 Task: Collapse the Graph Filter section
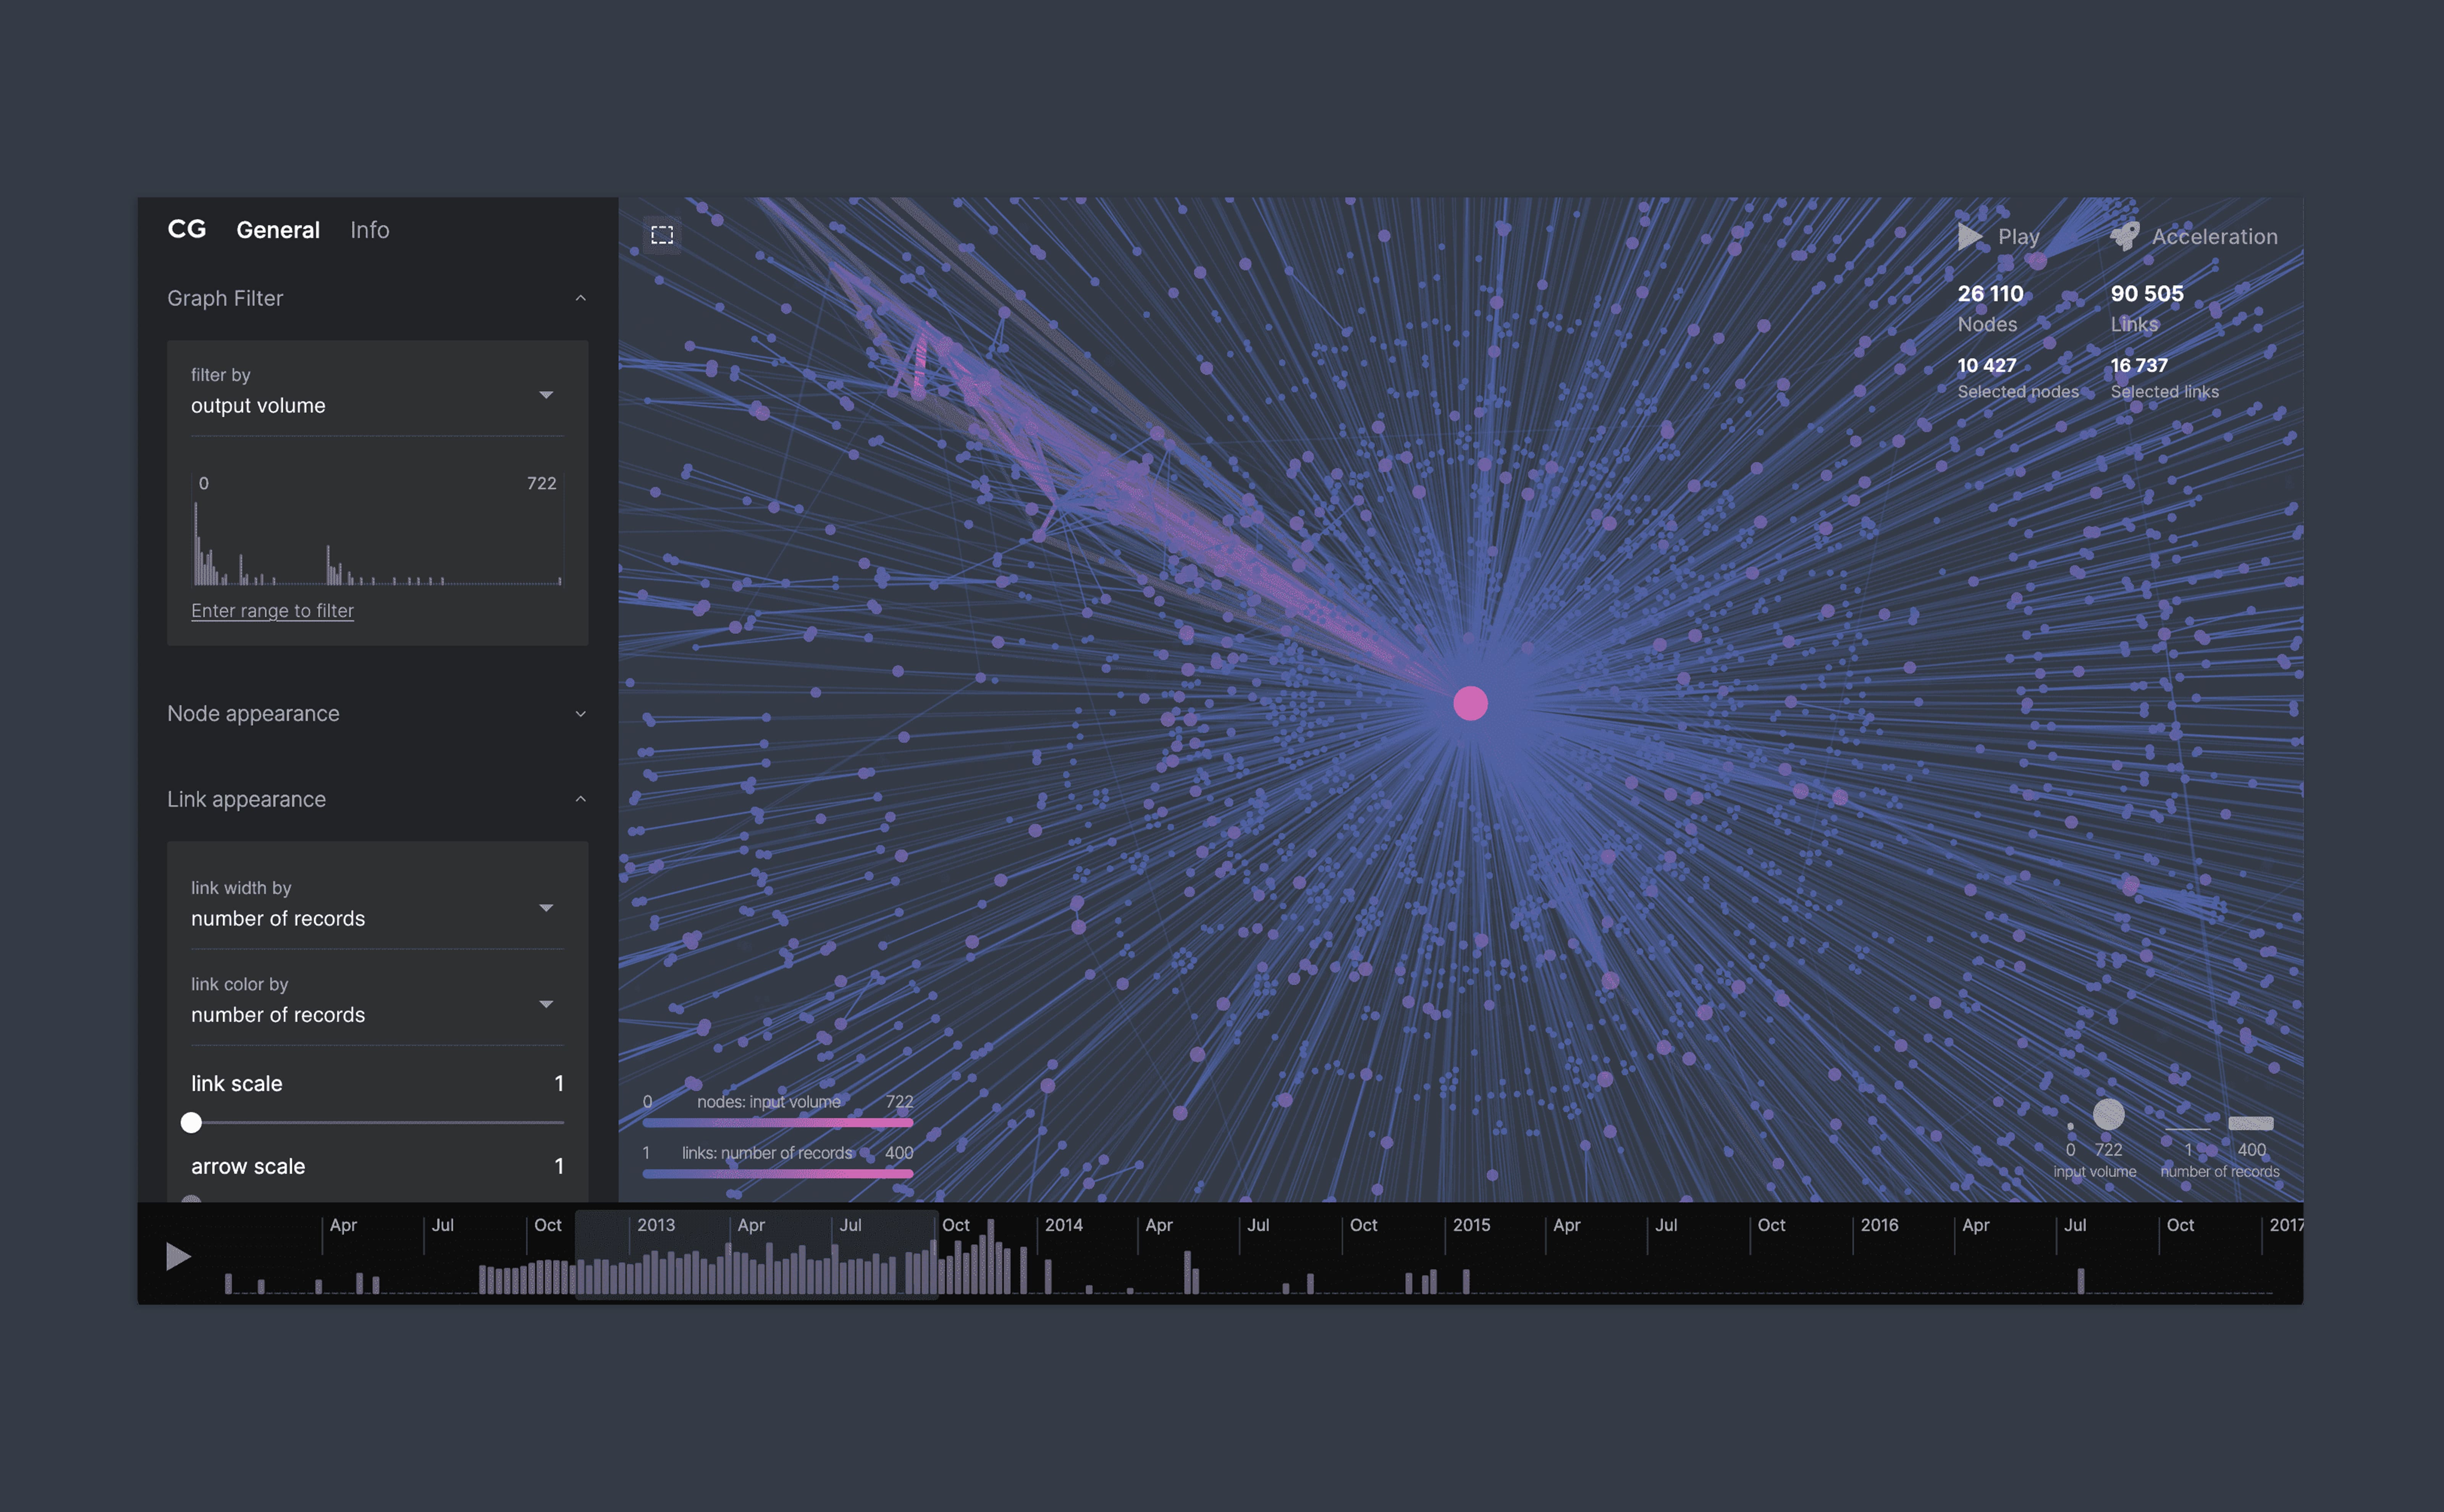[580, 298]
